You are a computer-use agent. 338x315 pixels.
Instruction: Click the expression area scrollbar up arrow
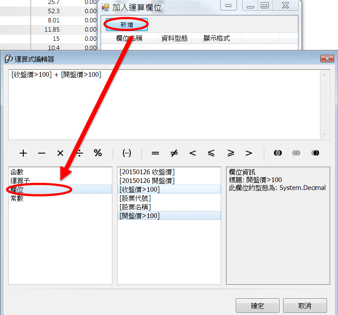[x=324, y=75]
